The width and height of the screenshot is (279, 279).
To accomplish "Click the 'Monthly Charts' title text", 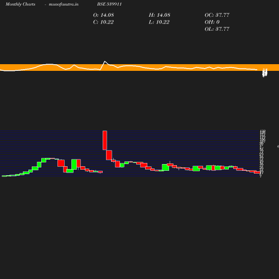I will point(21,4).
